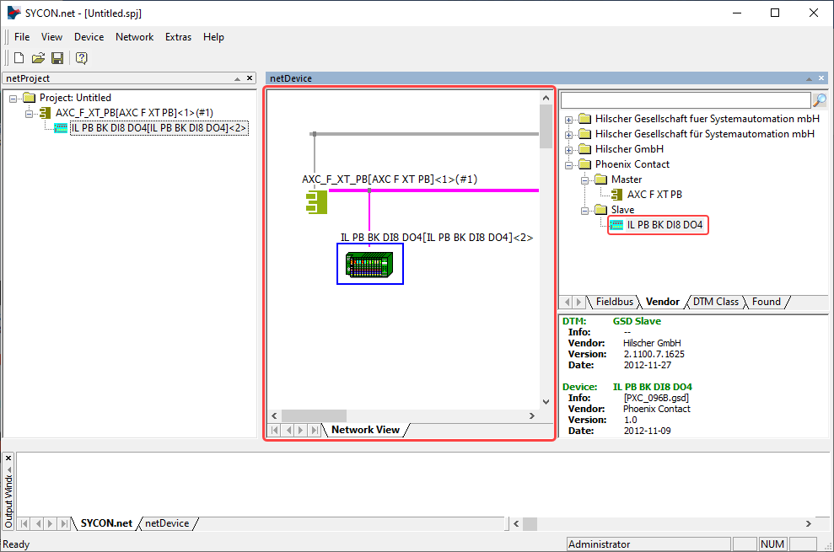The image size is (834, 552).
Task: Open the File menu
Action: (22, 37)
